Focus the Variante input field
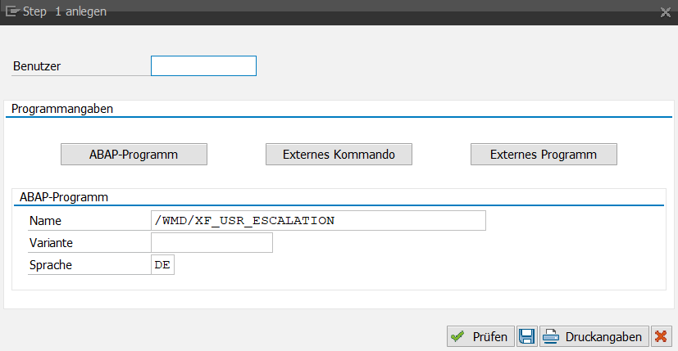The height and width of the screenshot is (351, 678). coord(212,243)
